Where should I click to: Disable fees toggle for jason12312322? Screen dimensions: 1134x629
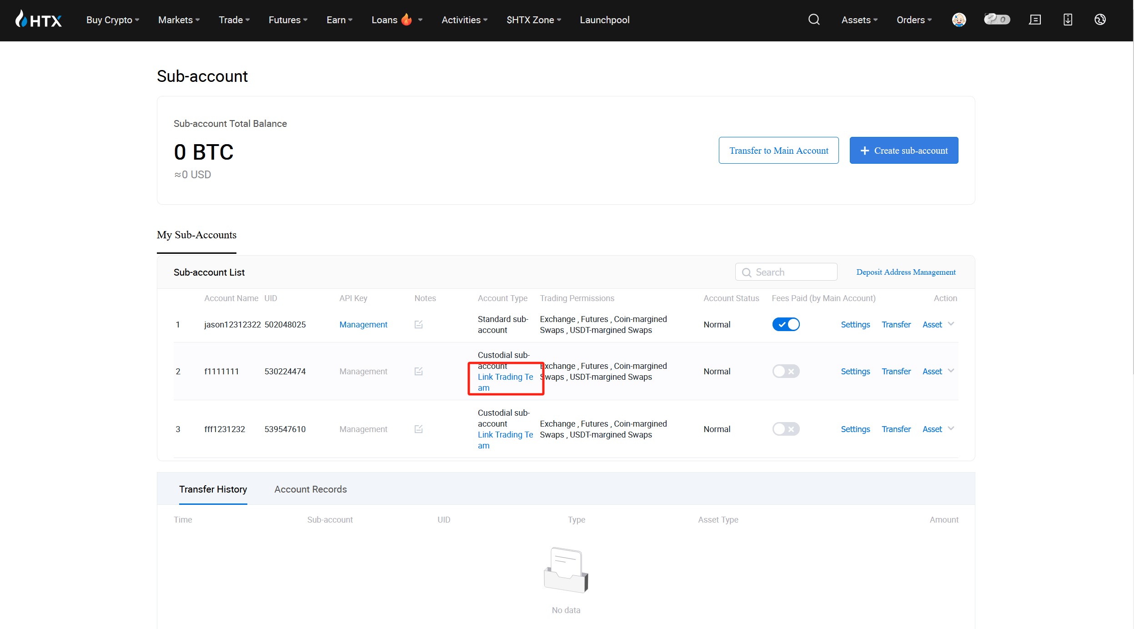click(786, 324)
